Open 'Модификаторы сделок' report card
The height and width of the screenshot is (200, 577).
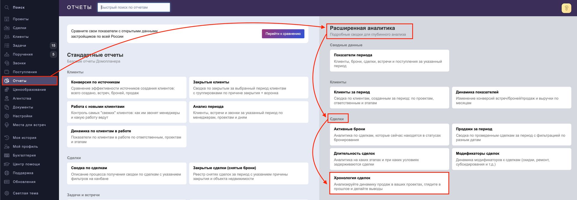click(511, 159)
